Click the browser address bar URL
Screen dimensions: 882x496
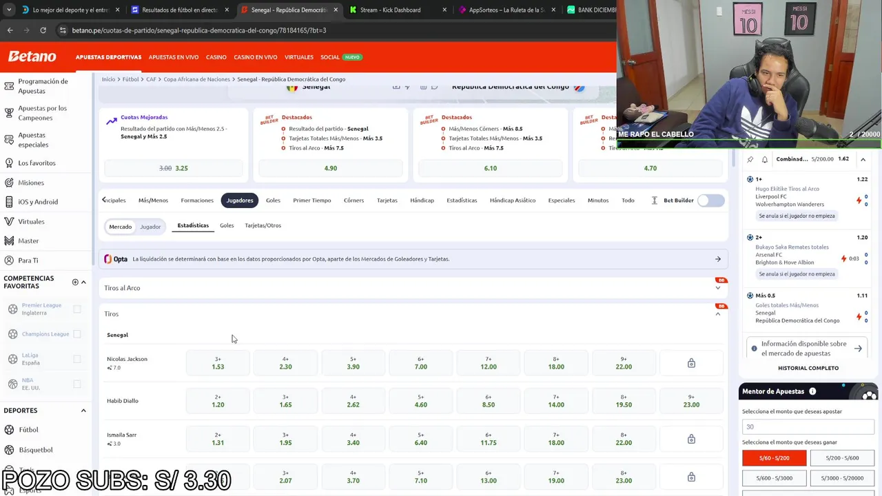coord(199,30)
